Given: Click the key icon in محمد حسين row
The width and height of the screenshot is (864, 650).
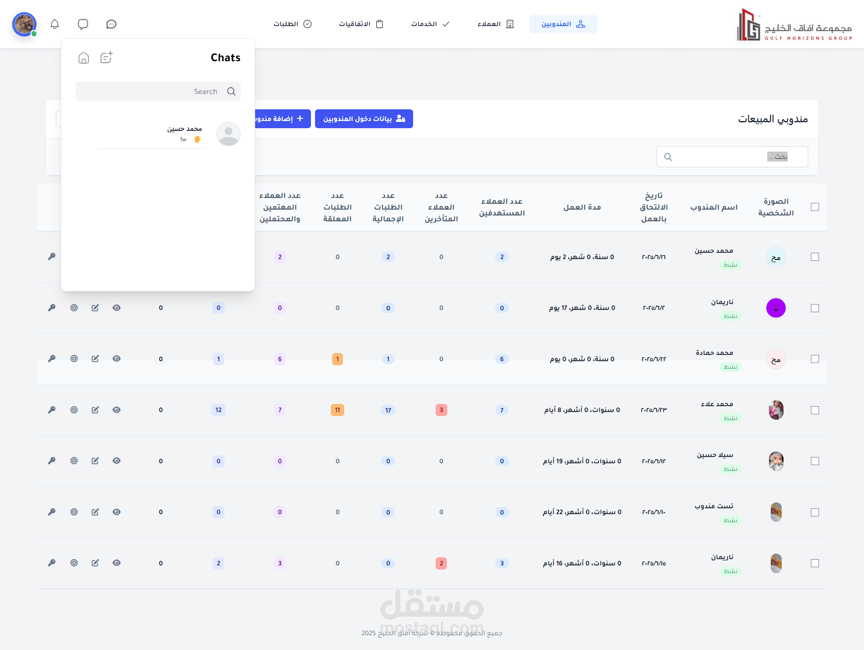Looking at the screenshot, I should [52, 256].
